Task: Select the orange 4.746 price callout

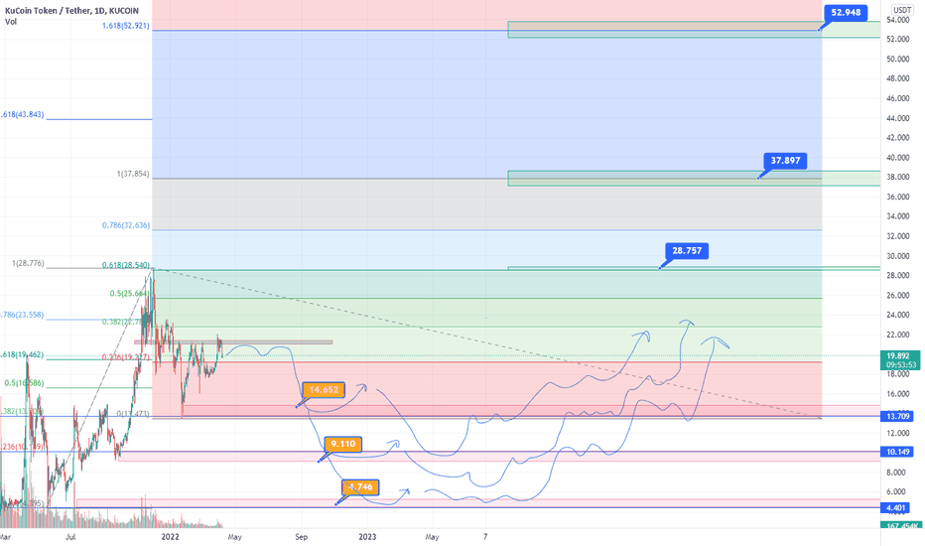Action: (360, 487)
